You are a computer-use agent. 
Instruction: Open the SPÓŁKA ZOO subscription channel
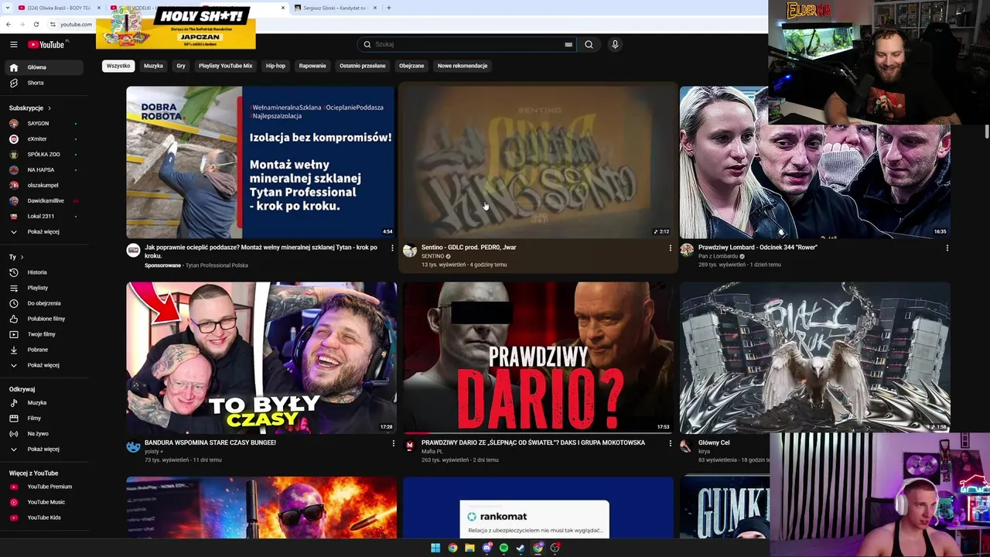pyautogui.click(x=44, y=155)
